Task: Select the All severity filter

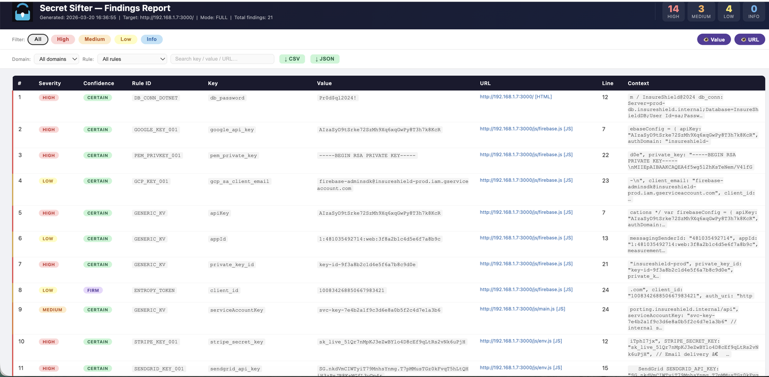Action: point(38,39)
